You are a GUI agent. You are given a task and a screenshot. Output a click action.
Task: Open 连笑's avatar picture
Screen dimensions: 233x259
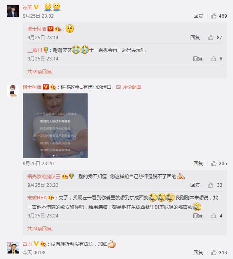click(x=13, y=11)
